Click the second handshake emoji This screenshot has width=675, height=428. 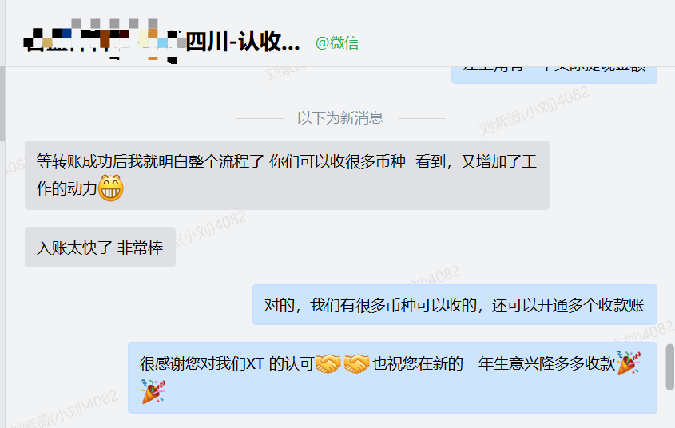(356, 364)
